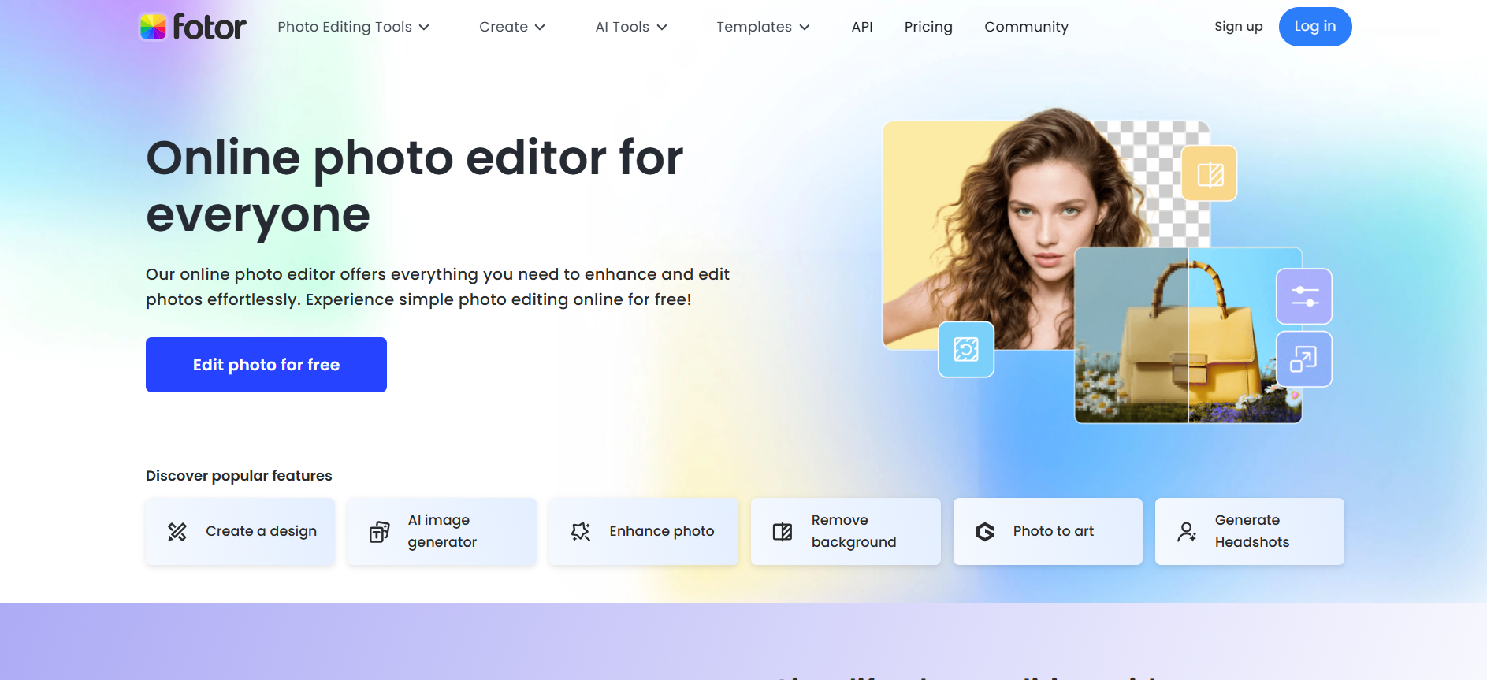The image size is (1487, 680).
Task: Expand the Photo Editing Tools dropdown
Action: tap(353, 27)
